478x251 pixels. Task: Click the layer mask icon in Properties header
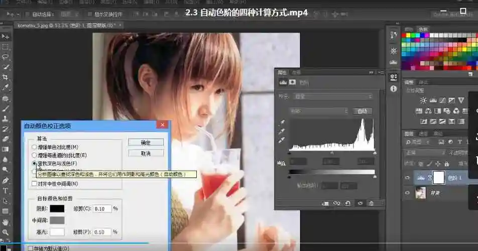tap(292, 82)
